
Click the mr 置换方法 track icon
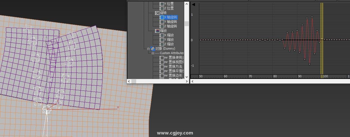click(x=162, y=67)
